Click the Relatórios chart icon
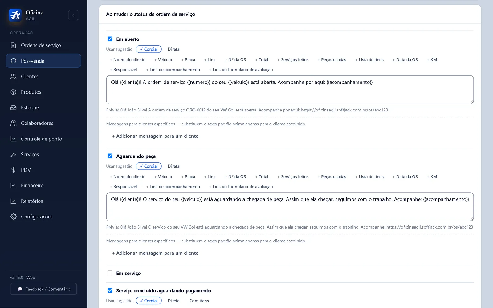The image size is (493, 308). point(13,201)
